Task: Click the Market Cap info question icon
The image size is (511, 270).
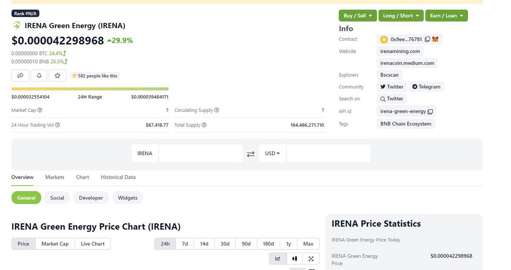Action: click(x=40, y=110)
